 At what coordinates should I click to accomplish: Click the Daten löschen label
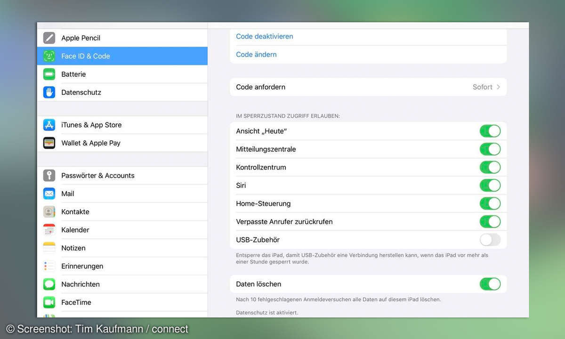(x=258, y=284)
